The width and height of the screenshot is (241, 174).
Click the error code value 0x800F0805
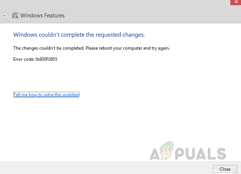[x=46, y=59]
